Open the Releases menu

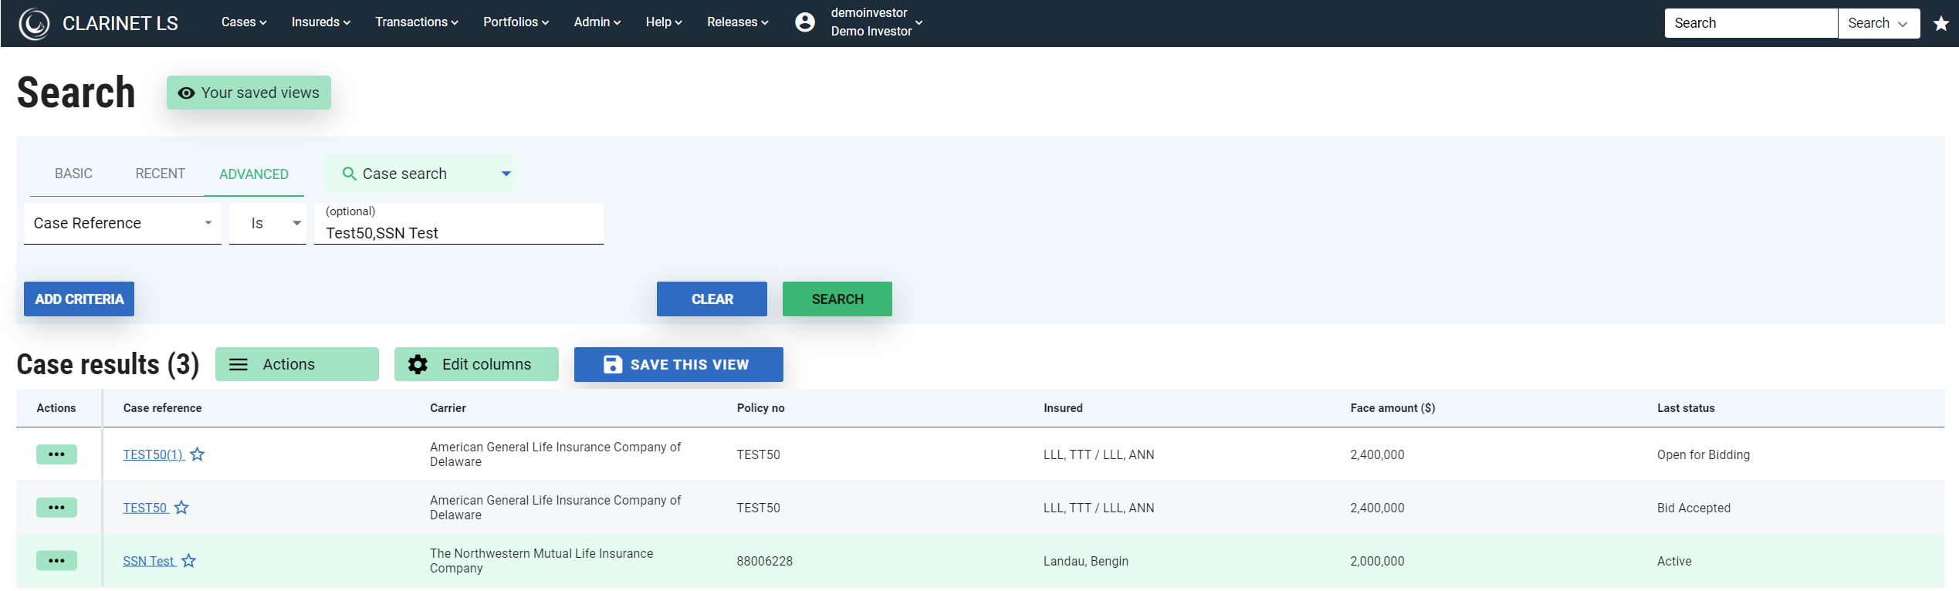[737, 22]
